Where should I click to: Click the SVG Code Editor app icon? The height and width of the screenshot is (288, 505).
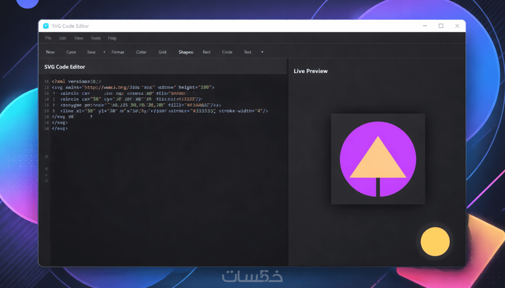pos(46,26)
